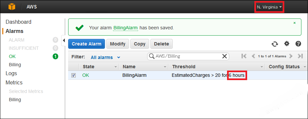The image size is (308, 119).
Task: Open the gear settings icon
Action: pyautogui.click(x=287, y=44)
